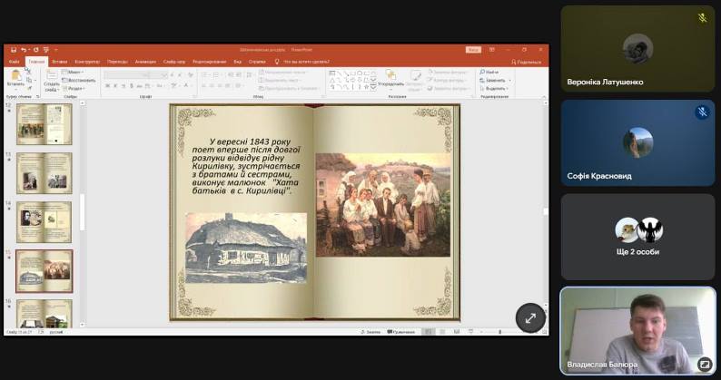
Task: Click the Save icon in quick access toolbar
Action: pyautogui.click(x=14, y=50)
